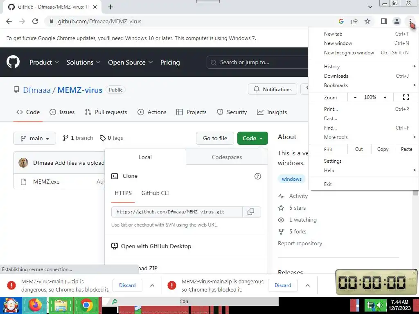The image size is (419, 314).
Task: Open More tools submenu
Action: pos(363,137)
